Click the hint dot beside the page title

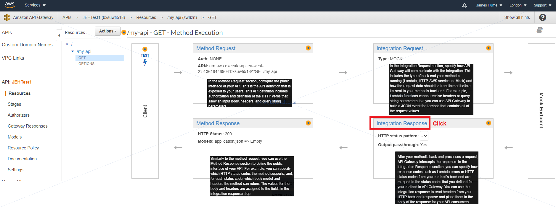click(124, 32)
